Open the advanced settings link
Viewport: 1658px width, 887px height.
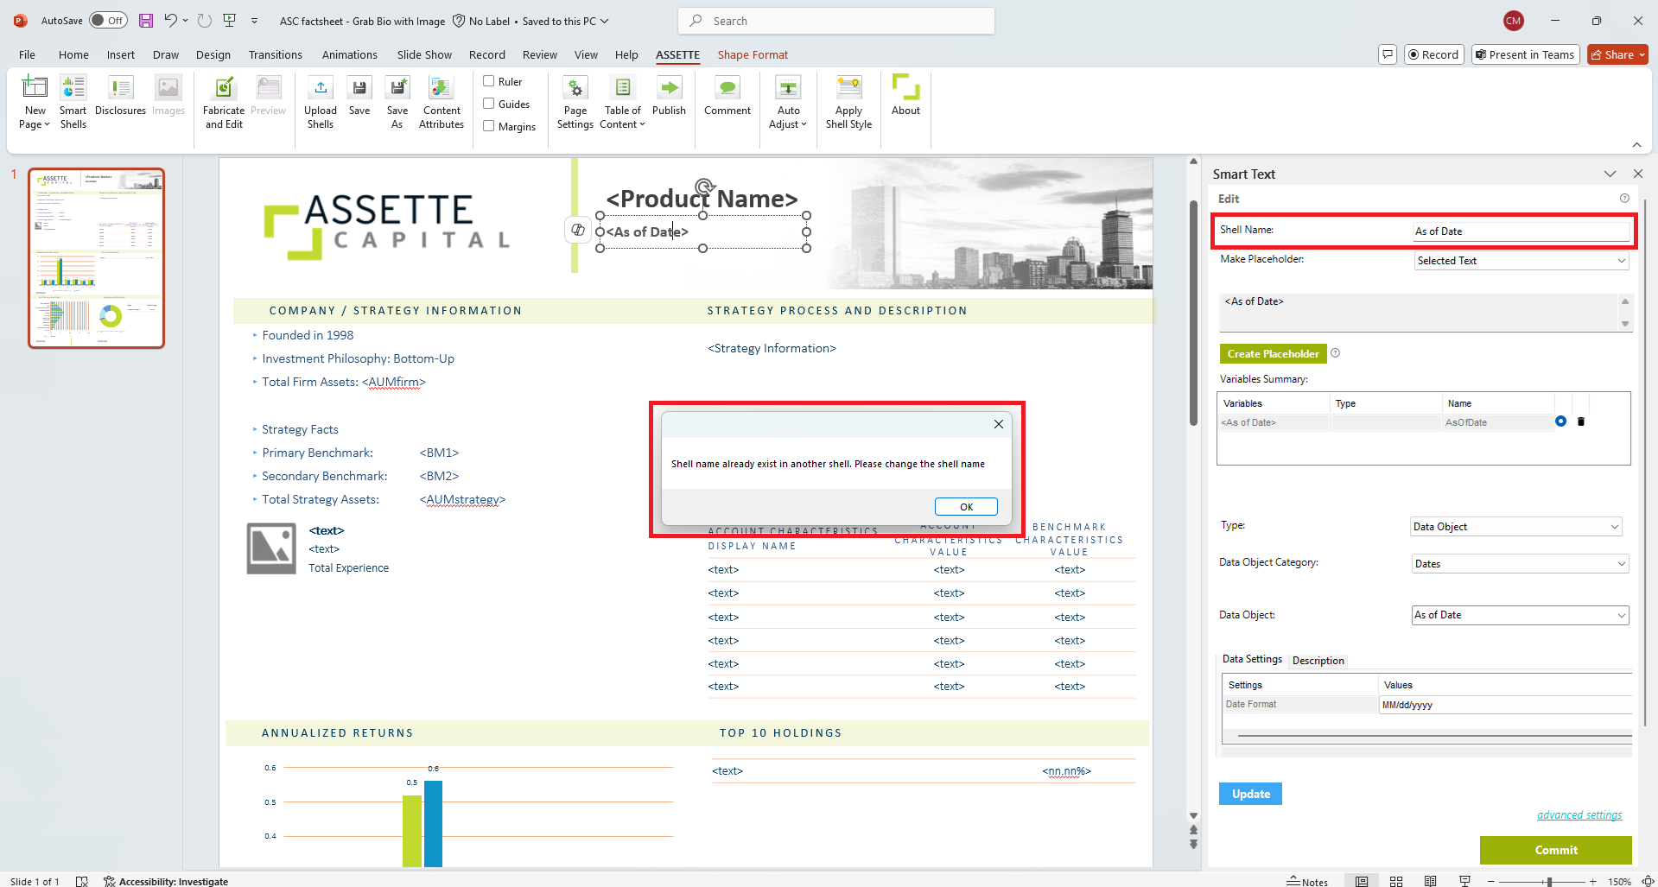click(x=1579, y=814)
